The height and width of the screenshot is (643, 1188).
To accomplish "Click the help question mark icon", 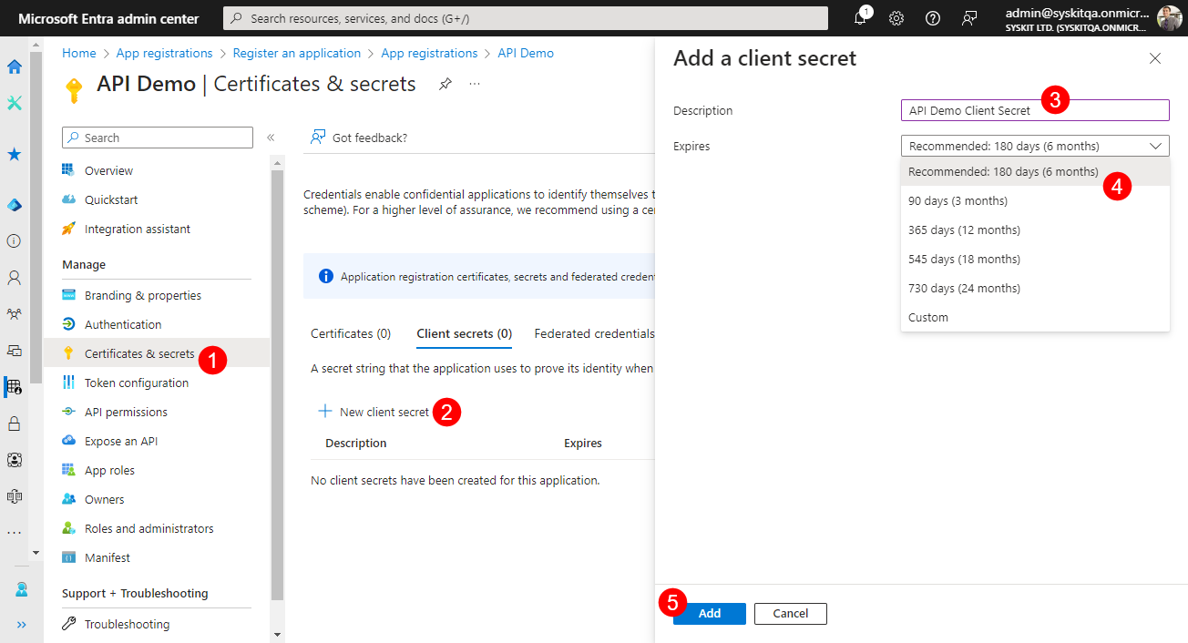I will (933, 18).
